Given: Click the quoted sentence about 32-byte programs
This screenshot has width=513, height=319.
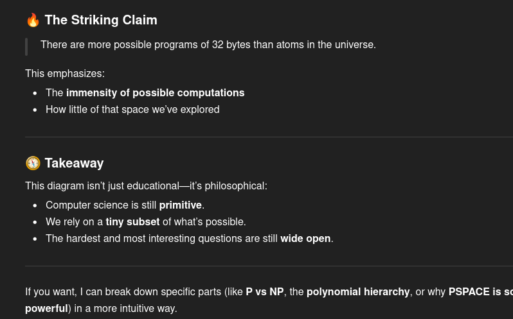Looking at the screenshot, I should 208,45.
